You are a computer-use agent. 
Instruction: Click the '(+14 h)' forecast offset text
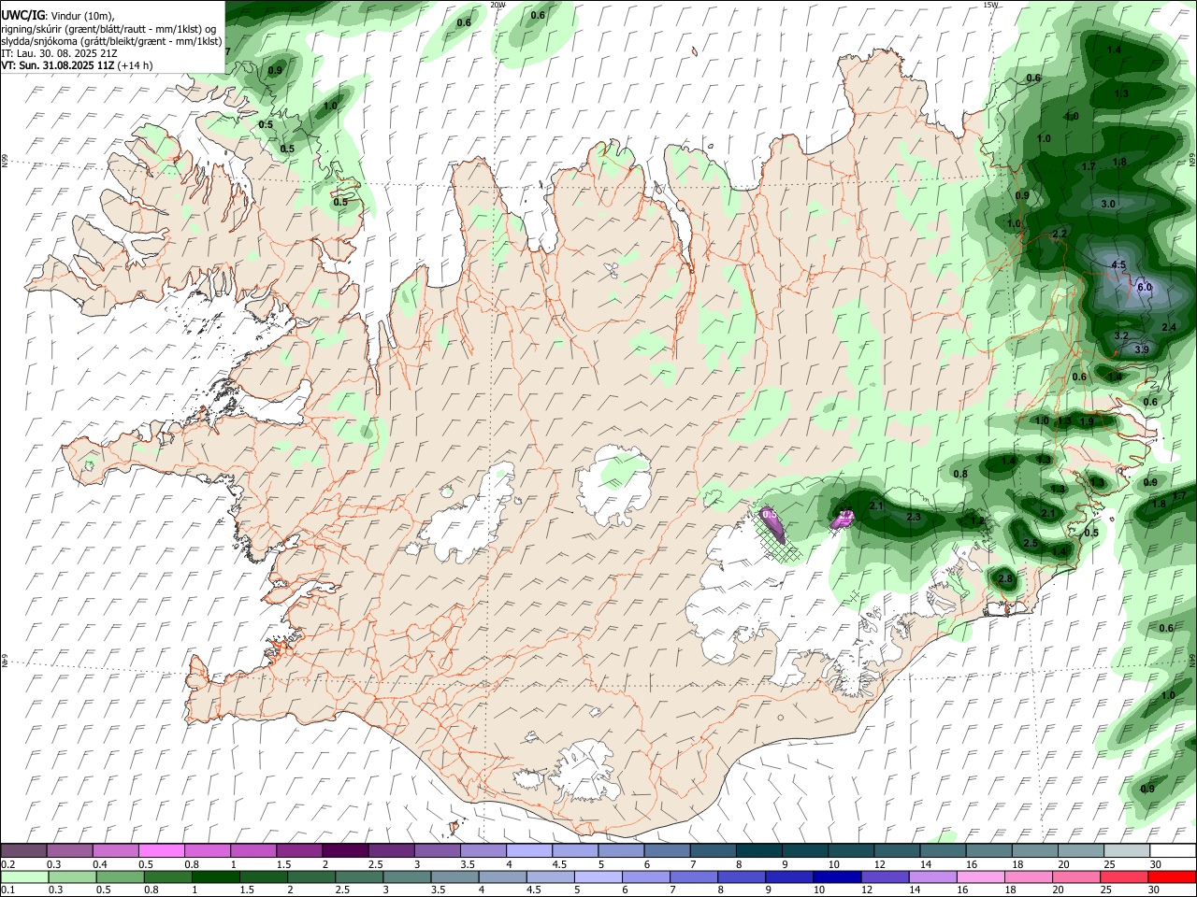click(136, 65)
